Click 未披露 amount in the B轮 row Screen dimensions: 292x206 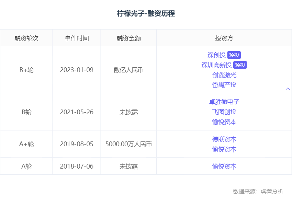coord(129,112)
